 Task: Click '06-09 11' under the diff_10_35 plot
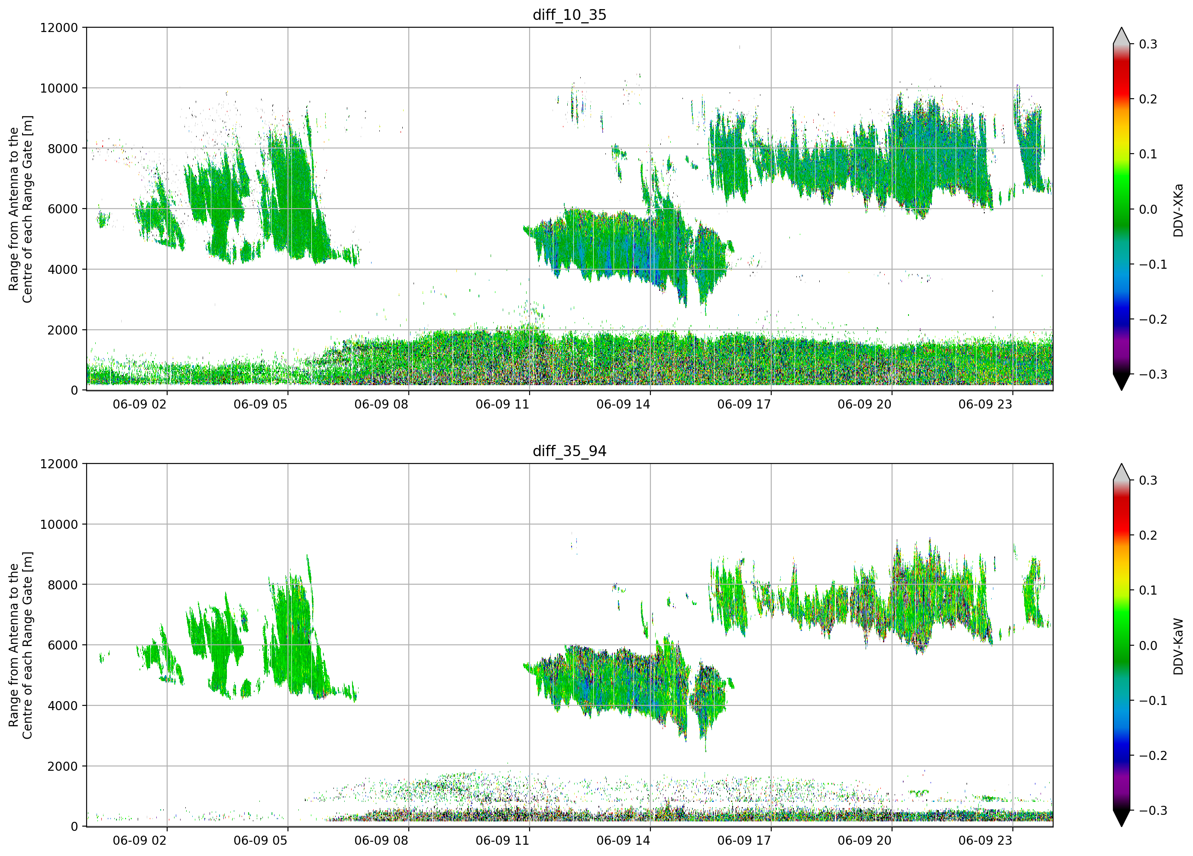(x=502, y=404)
